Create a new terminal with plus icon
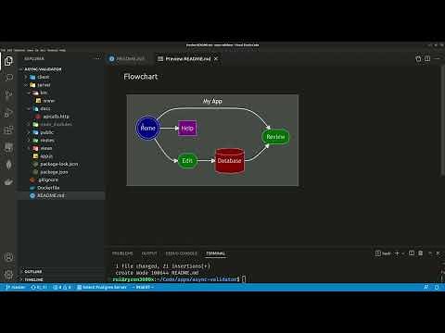The width and height of the screenshot is (445, 333). tap(398, 253)
